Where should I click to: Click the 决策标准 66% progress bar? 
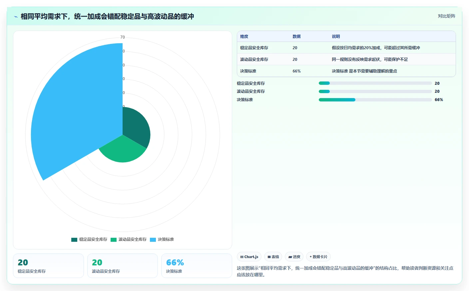[x=375, y=100]
